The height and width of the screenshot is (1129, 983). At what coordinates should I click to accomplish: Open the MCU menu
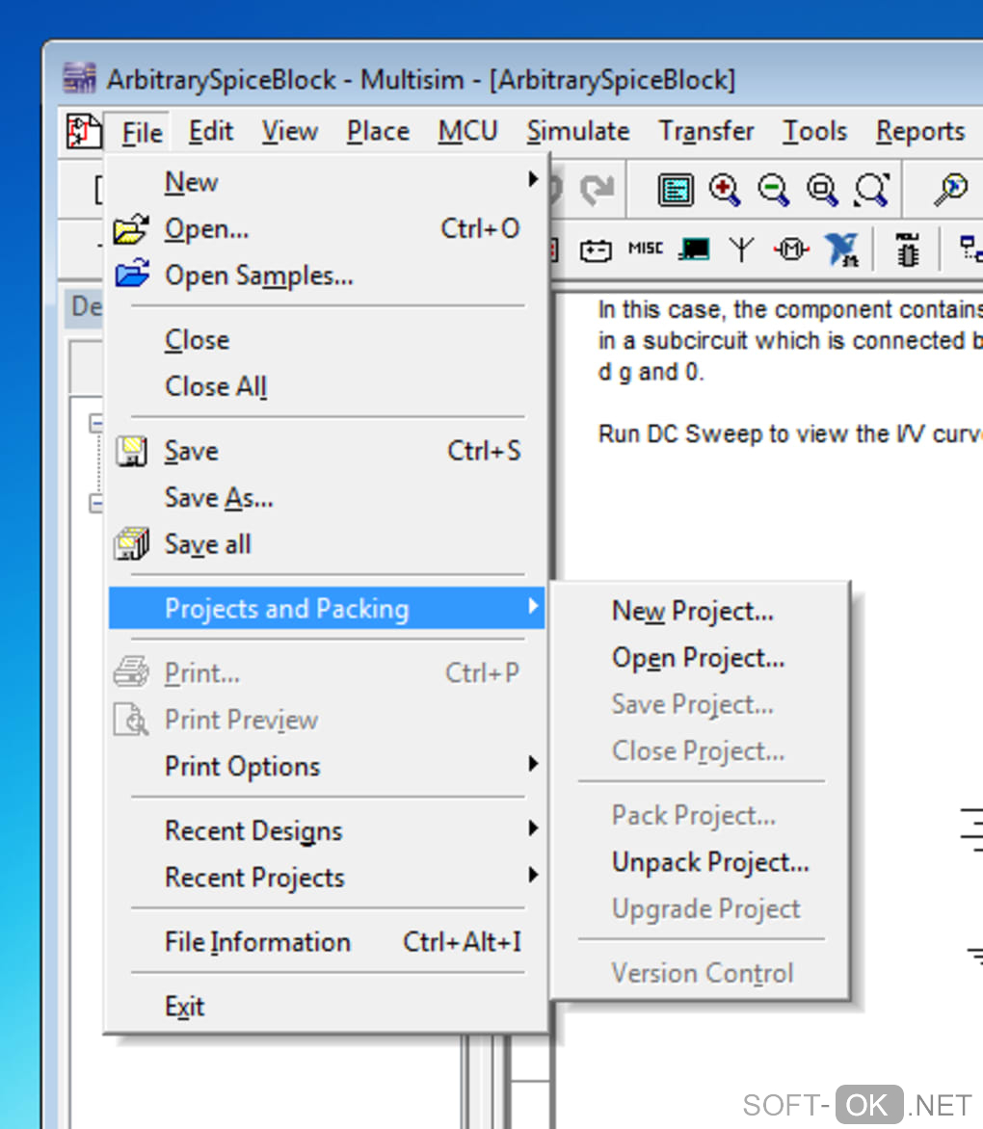click(x=468, y=131)
